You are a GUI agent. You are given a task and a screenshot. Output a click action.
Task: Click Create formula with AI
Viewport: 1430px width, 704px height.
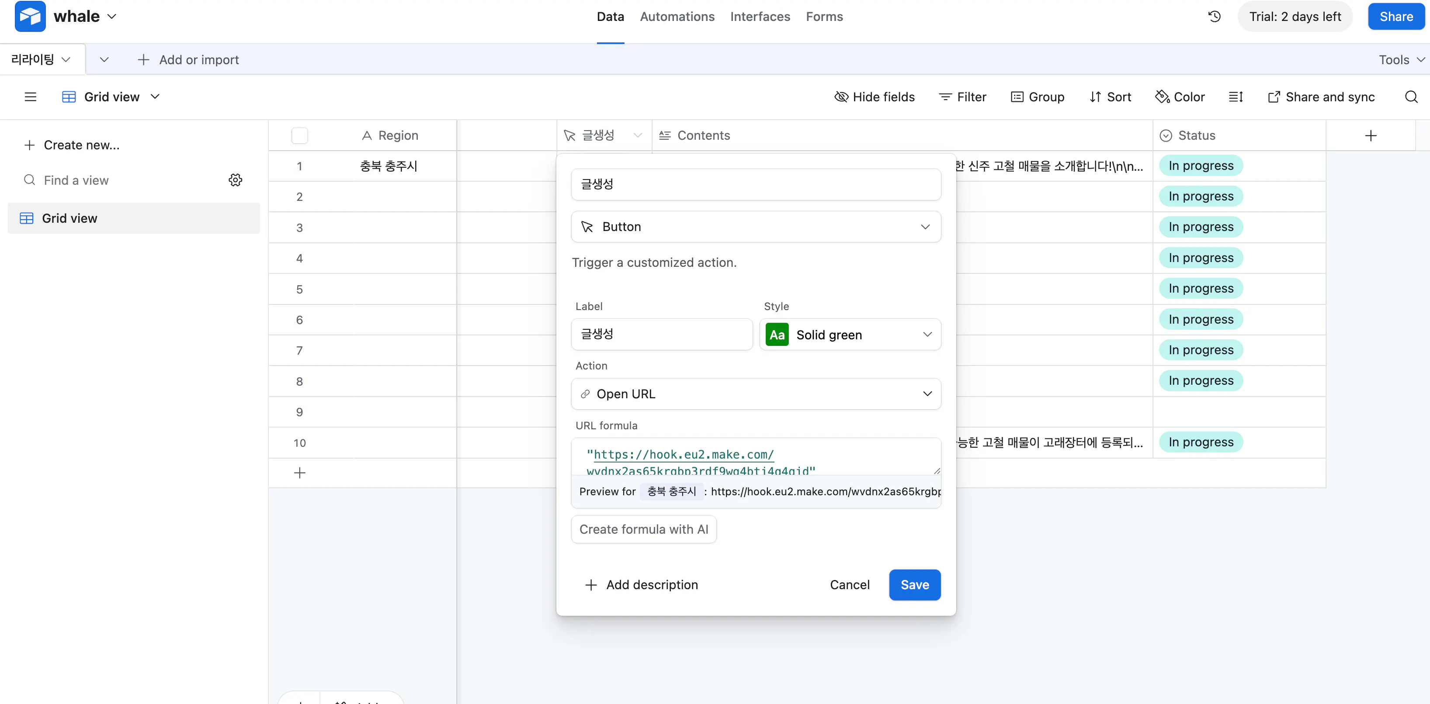coord(644,529)
